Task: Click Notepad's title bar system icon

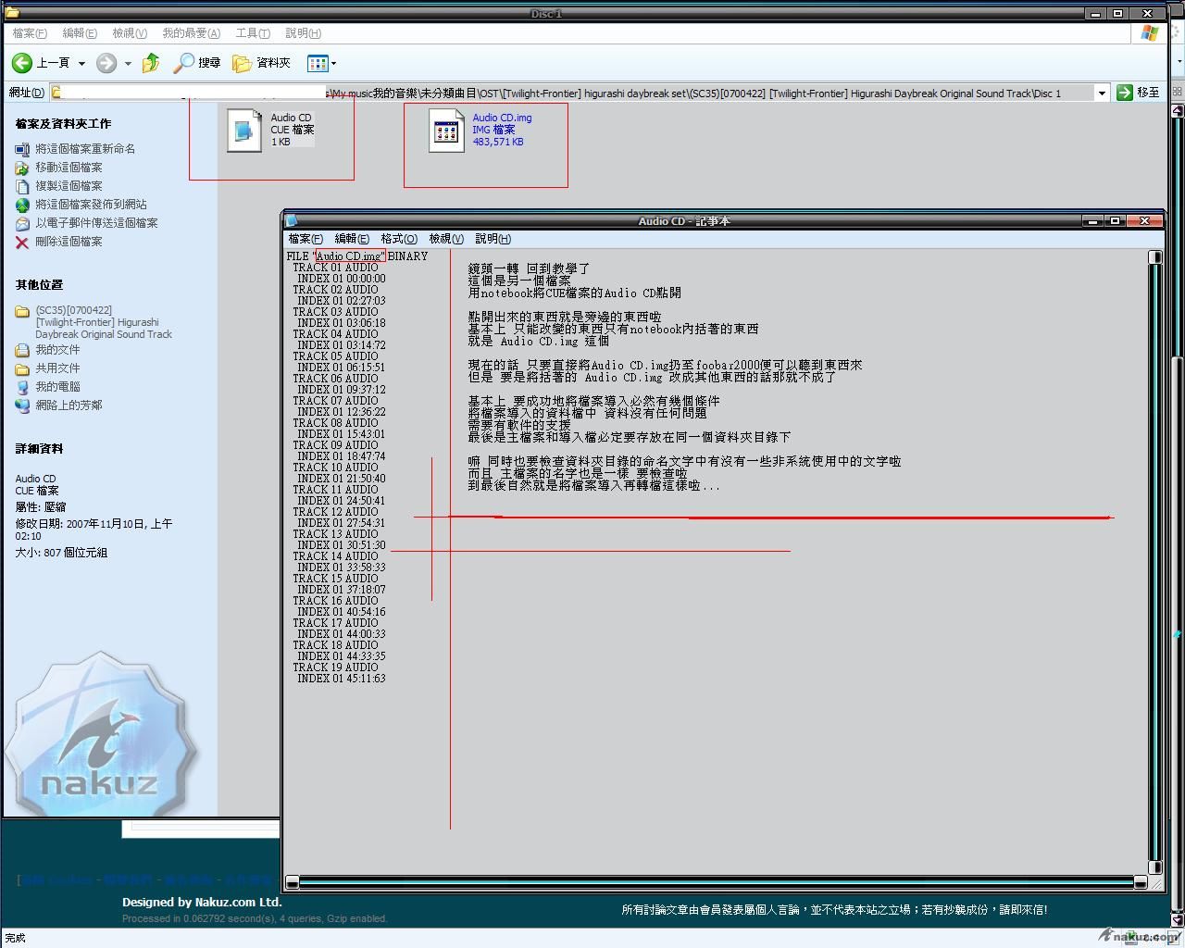Action: (292, 221)
